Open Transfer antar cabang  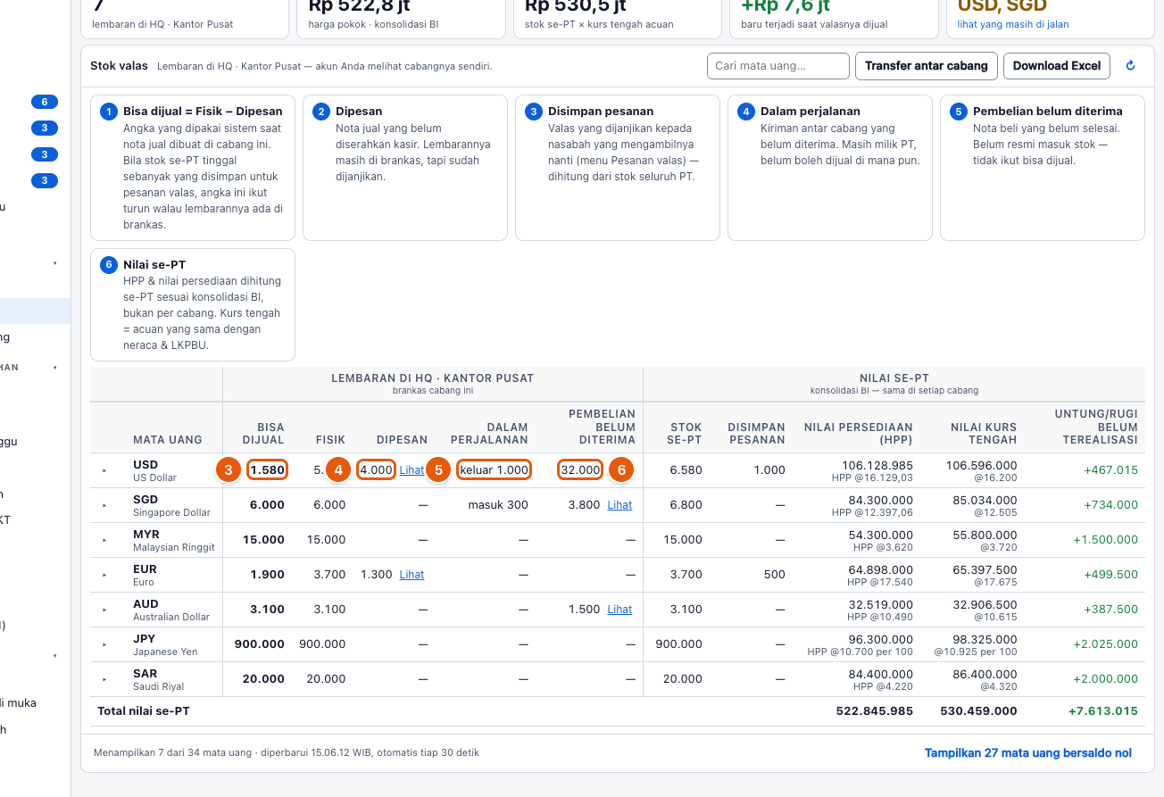[926, 66]
